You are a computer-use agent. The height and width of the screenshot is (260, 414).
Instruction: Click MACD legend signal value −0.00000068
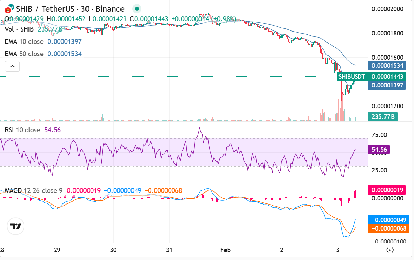(163, 190)
